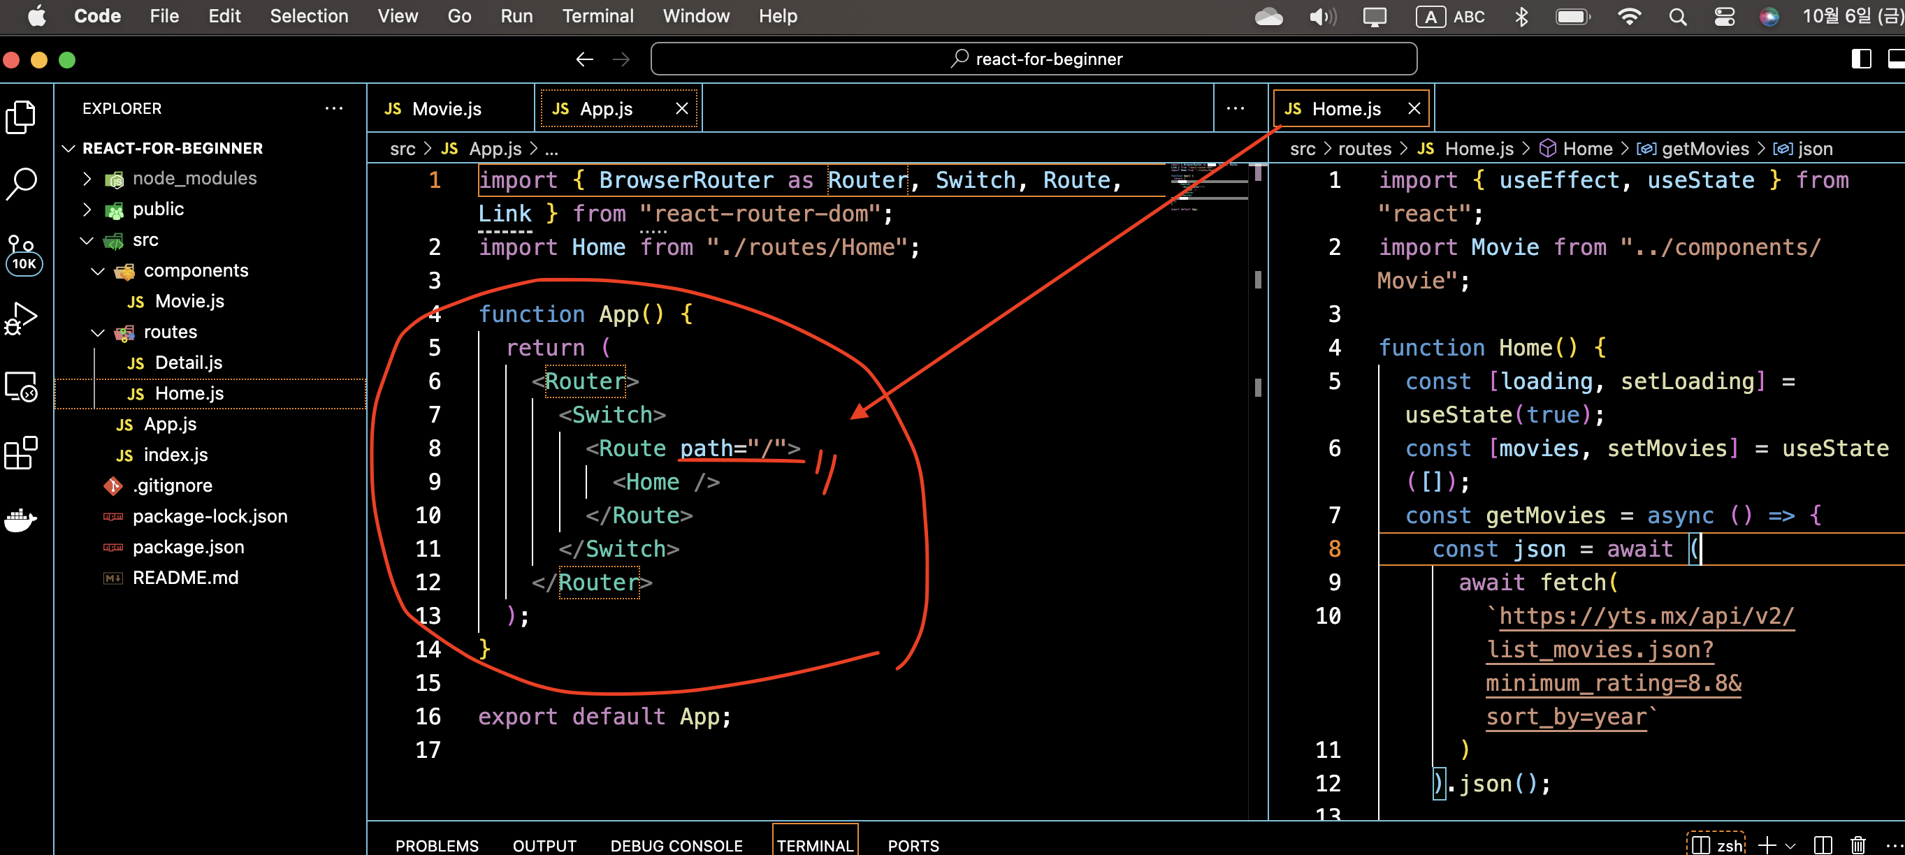Open the fetch URL link in Home.js
Screen dimensions: 1905x855
click(x=1645, y=616)
